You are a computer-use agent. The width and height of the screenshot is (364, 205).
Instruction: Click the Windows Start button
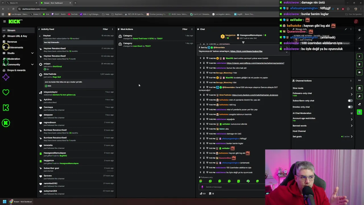(5, 202)
